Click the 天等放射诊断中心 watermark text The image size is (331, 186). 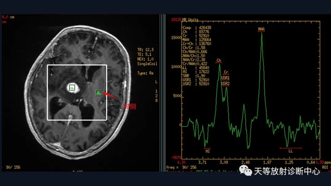click(x=287, y=171)
